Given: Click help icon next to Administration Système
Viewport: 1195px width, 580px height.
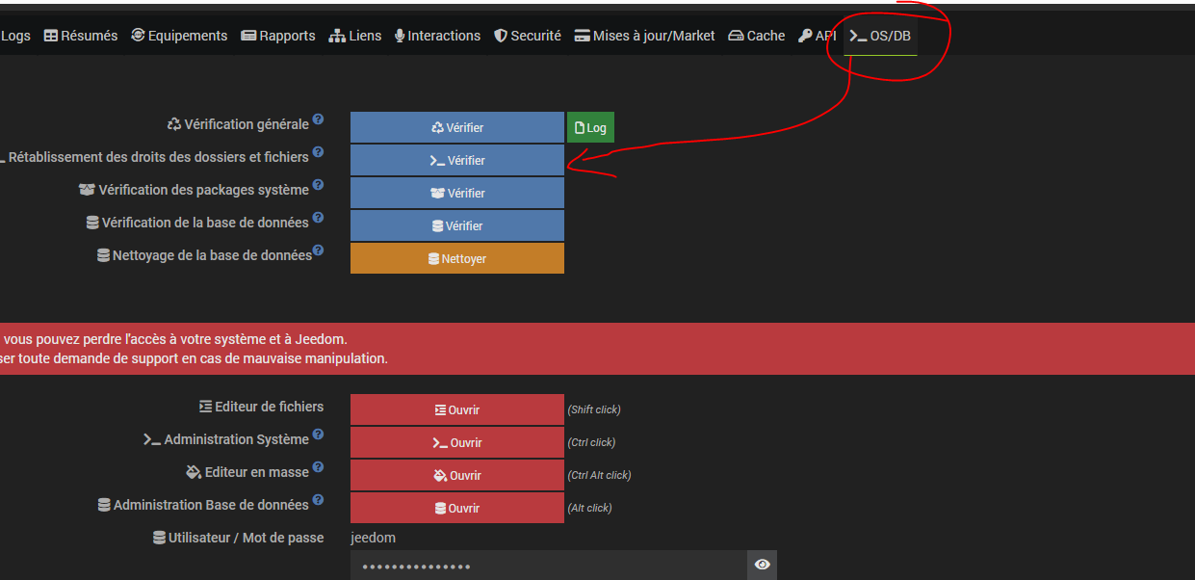Looking at the screenshot, I should click(x=318, y=435).
